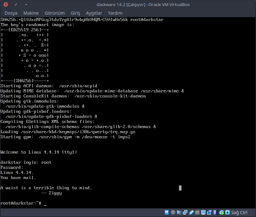Viewport: 256px width, 217px height.
Task: Click the network adapters status icon
Action: point(185,213)
